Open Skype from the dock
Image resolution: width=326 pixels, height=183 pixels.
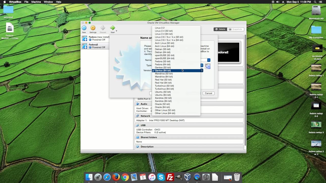(161, 177)
